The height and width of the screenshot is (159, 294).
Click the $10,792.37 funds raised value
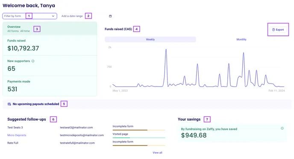23,49
